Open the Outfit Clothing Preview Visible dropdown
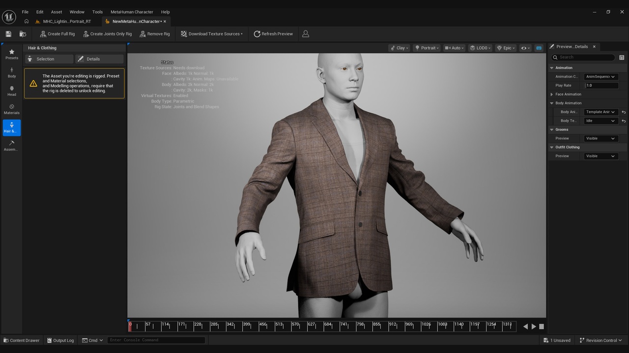The width and height of the screenshot is (629, 353). (x=600, y=156)
